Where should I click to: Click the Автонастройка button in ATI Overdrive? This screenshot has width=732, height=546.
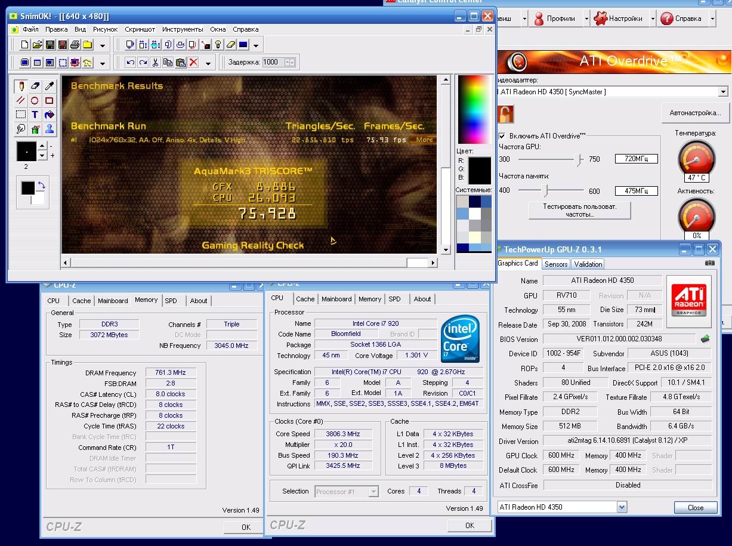[695, 112]
